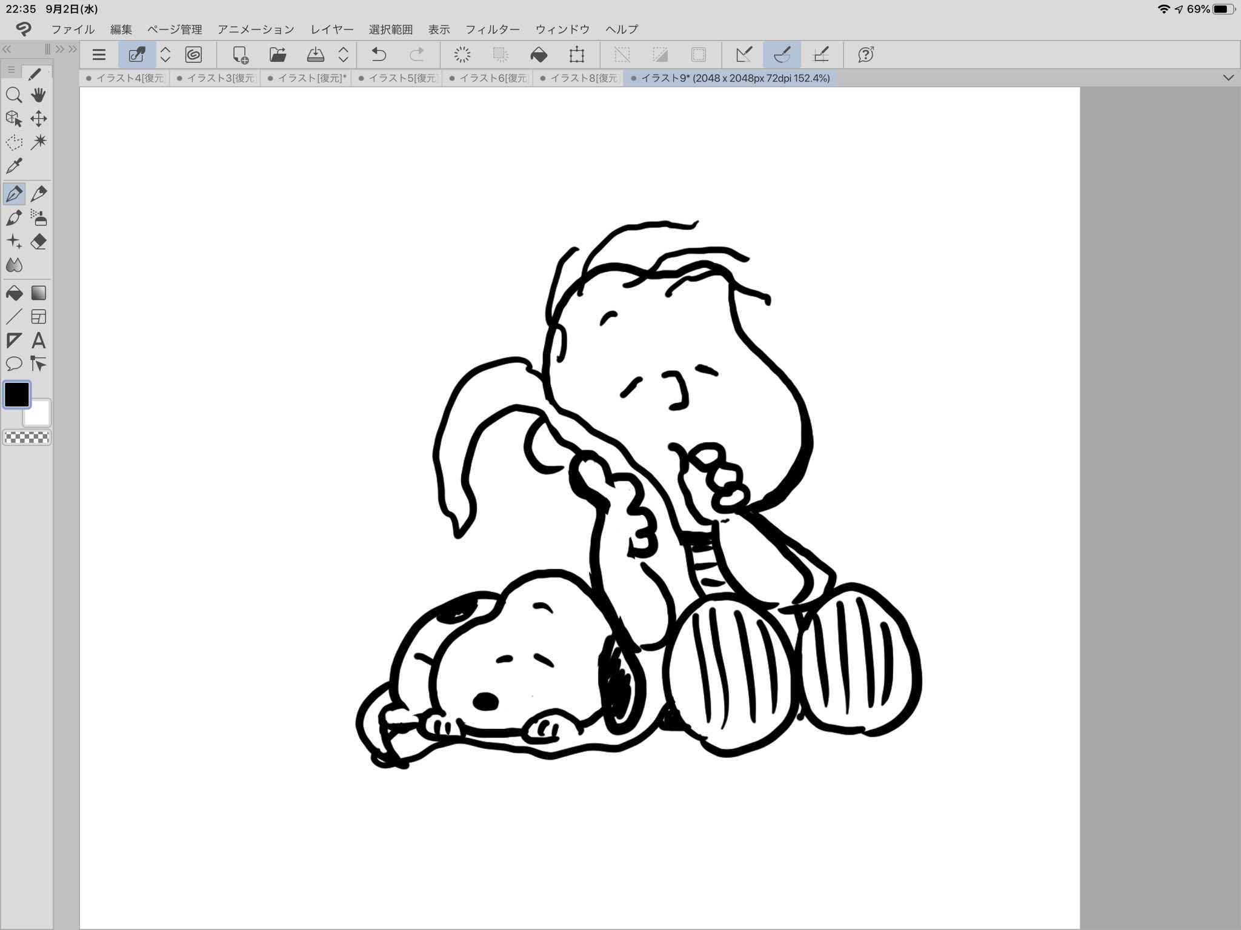Click the Clear selection dotted circle icon
Screen dimensions: 1241x930
[462, 55]
